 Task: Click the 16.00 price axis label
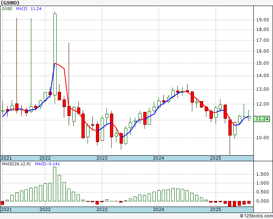coord(263,51)
